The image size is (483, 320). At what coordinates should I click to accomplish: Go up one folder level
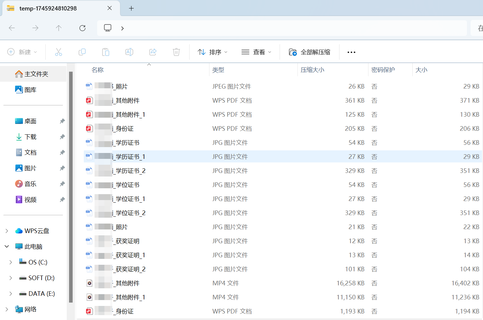pyautogui.click(x=59, y=28)
